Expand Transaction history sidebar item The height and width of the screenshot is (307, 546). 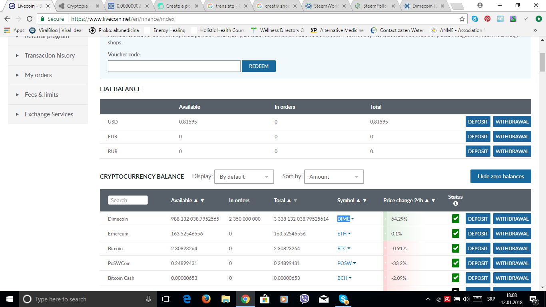click(x=48, y=56)
